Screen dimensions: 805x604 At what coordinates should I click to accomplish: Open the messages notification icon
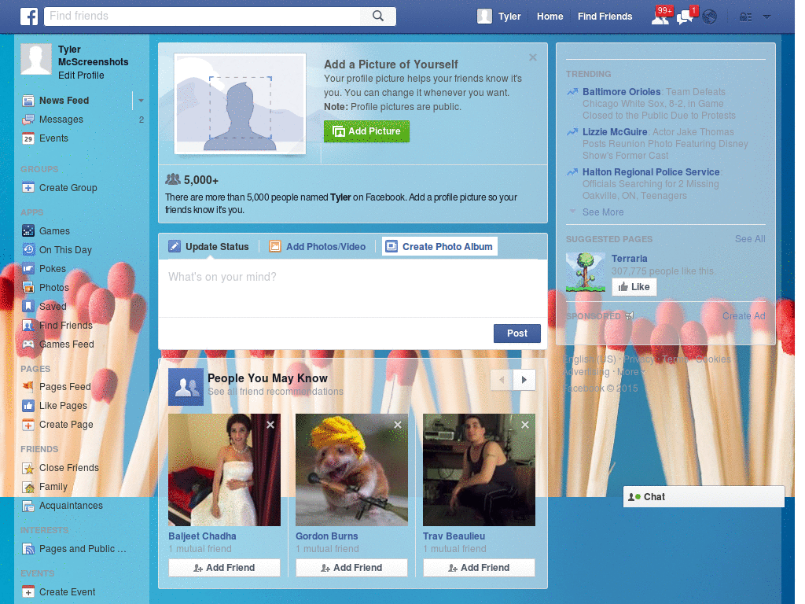click(x=685, y=17)
